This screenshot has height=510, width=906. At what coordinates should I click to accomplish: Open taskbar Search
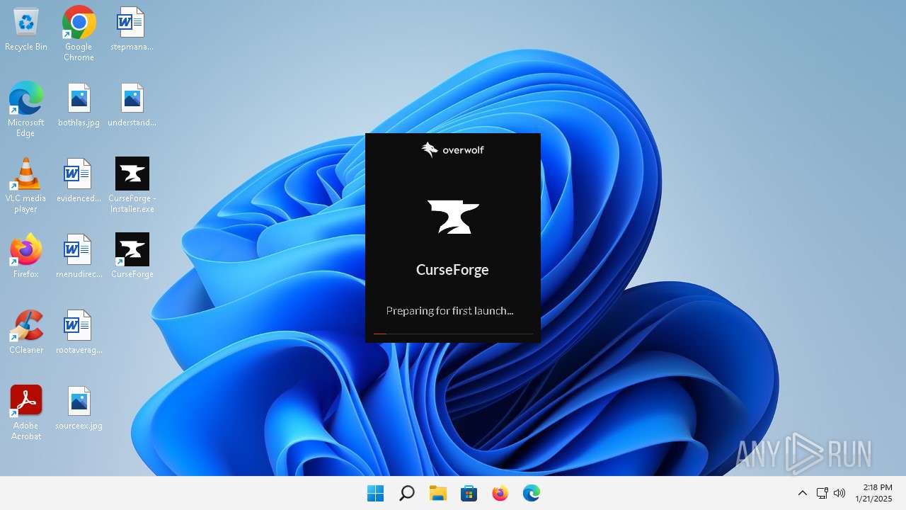tap(406, 493)
